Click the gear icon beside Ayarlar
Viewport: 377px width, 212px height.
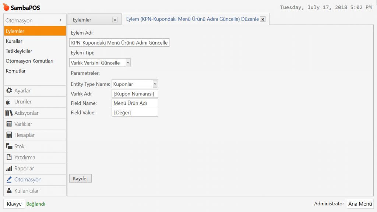(9, 91)
